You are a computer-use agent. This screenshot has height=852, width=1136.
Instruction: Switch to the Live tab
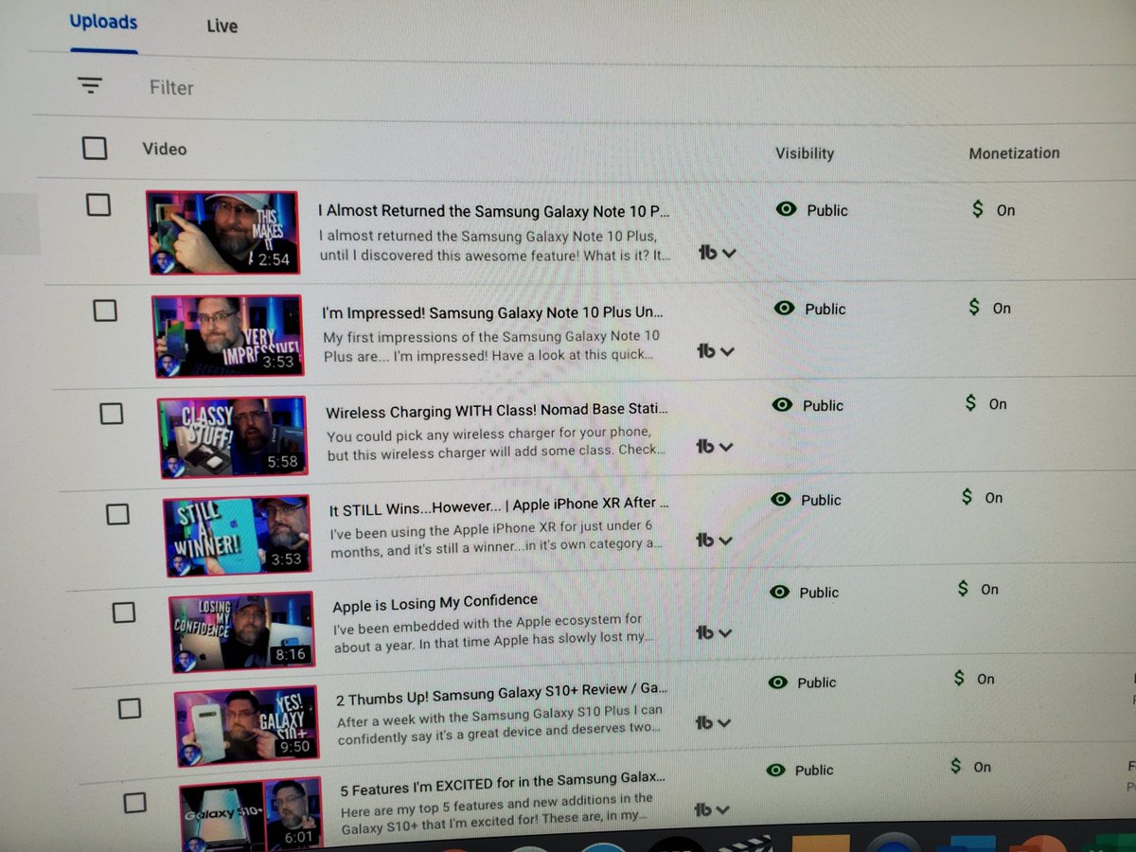click(x=222, y=27)
